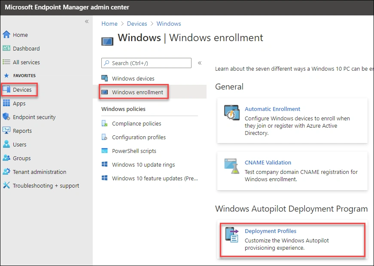
Task: Open Windows 10 feature updates (Preview)
Action: point(155,179)
